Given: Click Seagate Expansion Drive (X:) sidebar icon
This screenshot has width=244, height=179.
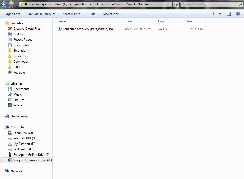Looking at the screenshot, I should [x=10, y=160].
